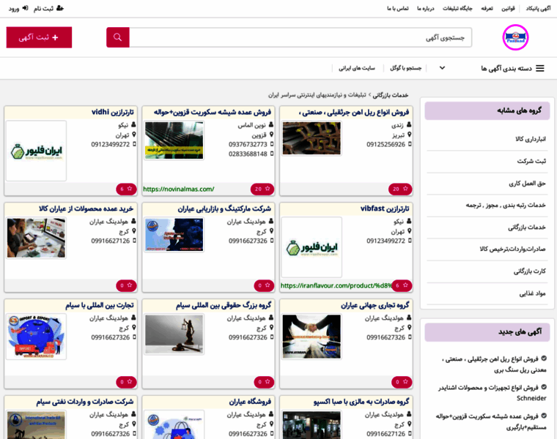Open the کارت بازرگانی group

coord(529,271)
